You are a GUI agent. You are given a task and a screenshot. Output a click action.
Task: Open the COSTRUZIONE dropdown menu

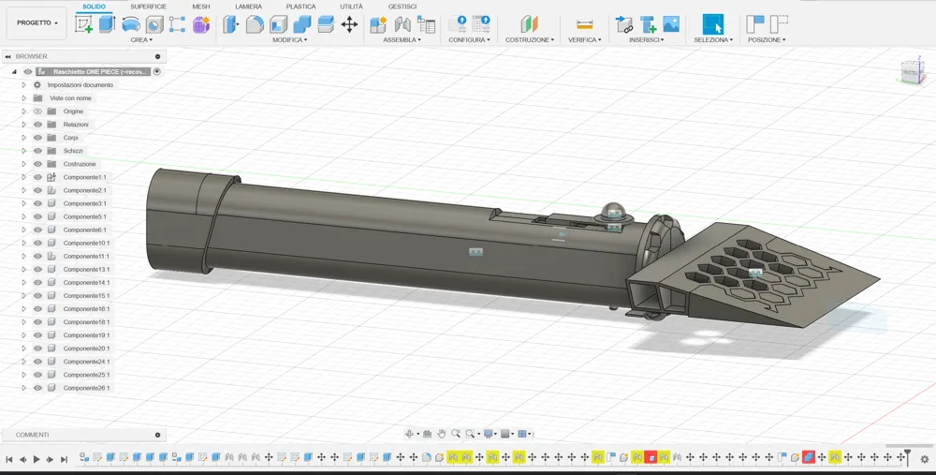(x=530, y=40)
